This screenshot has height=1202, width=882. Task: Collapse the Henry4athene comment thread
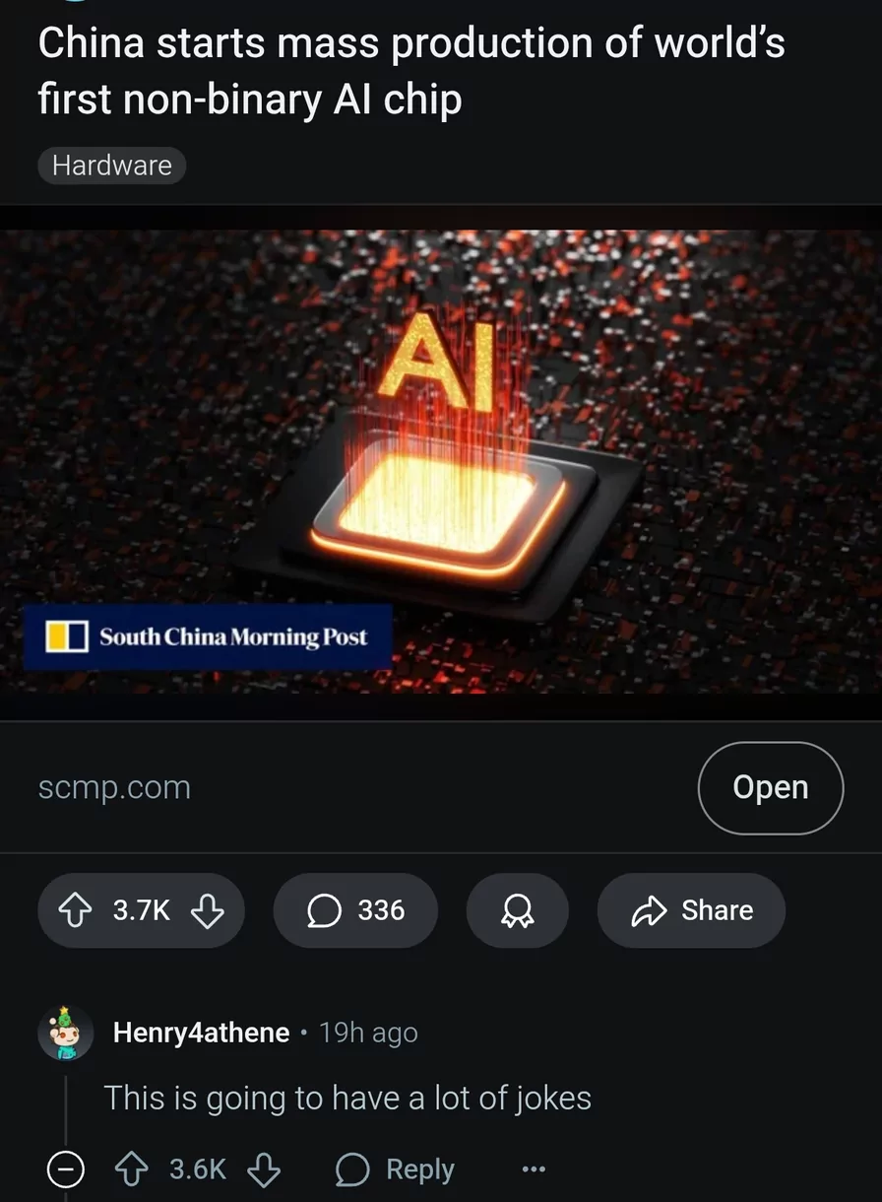click(x=66, y=1169)
